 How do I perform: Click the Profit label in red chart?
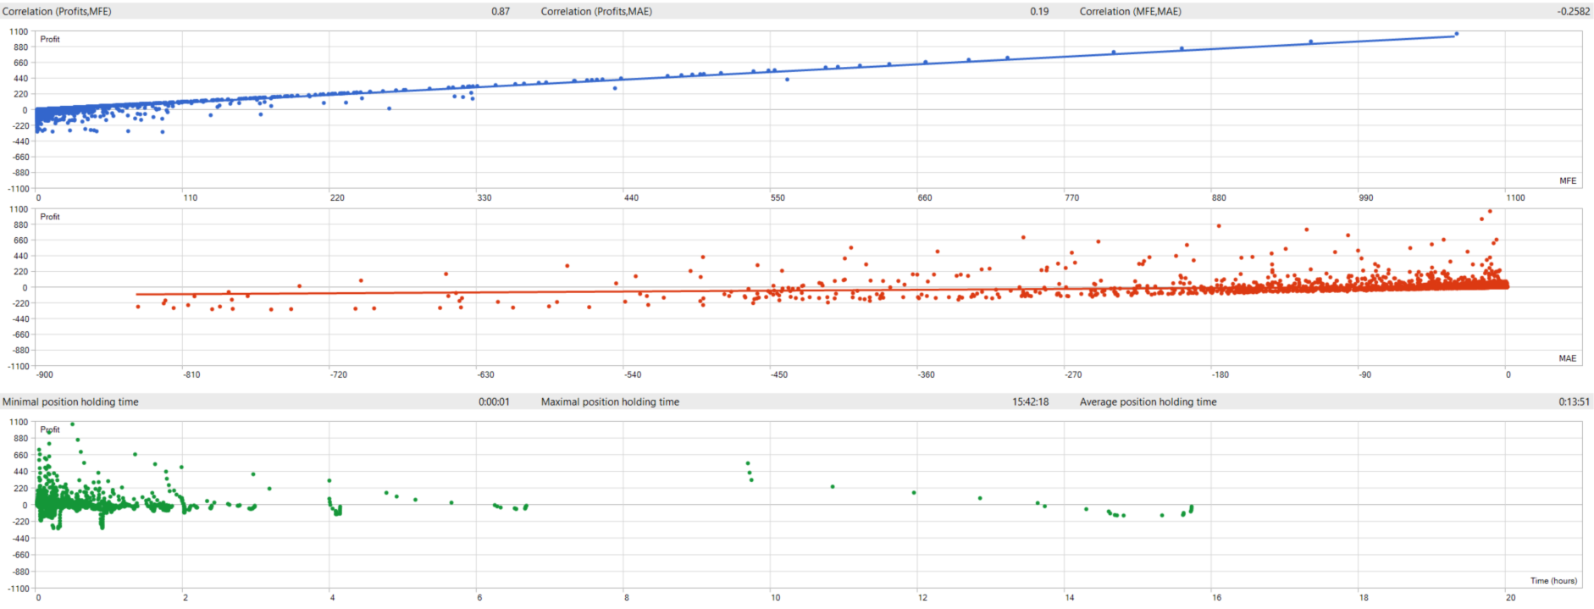[x=50, y=217]
